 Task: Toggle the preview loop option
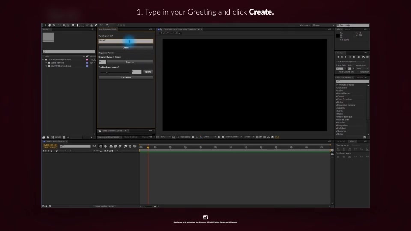363,57
